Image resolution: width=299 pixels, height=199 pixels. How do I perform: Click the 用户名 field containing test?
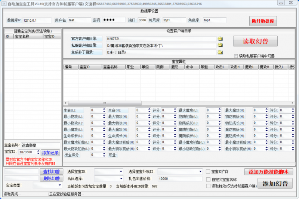click(79, 20)
